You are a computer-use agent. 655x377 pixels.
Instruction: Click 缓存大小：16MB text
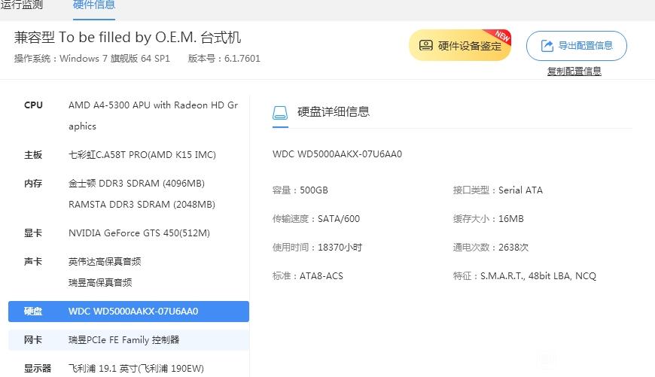click(x=489, y=219)
